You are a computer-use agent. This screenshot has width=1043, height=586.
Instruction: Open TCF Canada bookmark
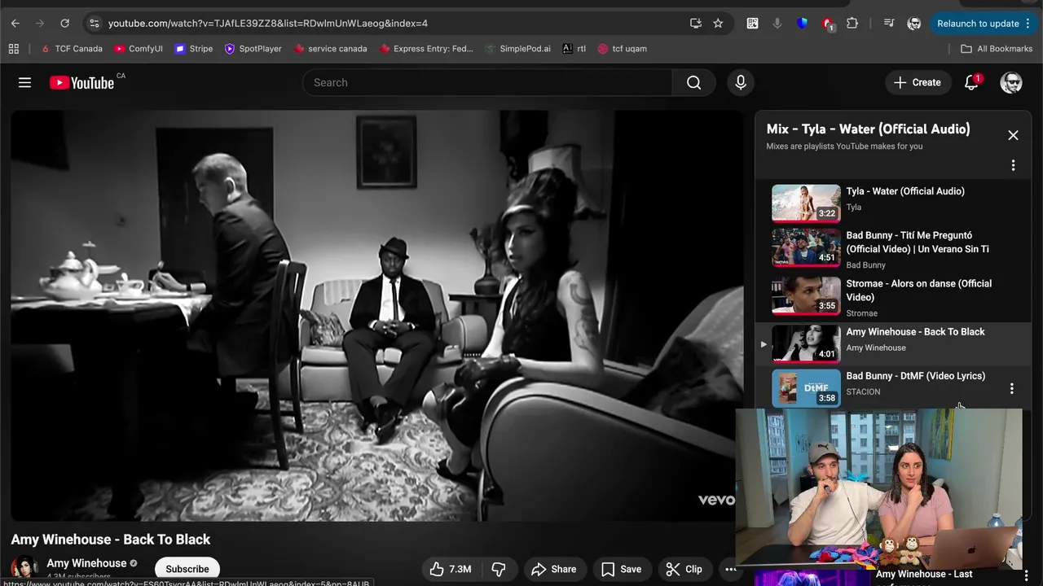coord(72,49)
